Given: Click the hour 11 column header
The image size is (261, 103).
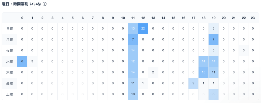Looking at the screenshot, I should pyautogui.click(x=133, y=18).
